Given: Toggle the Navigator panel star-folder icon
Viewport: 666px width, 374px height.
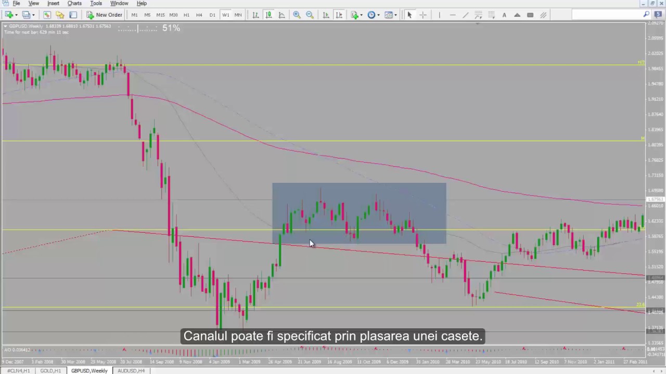Looking at the screenshot, I should tap(60, 15).
